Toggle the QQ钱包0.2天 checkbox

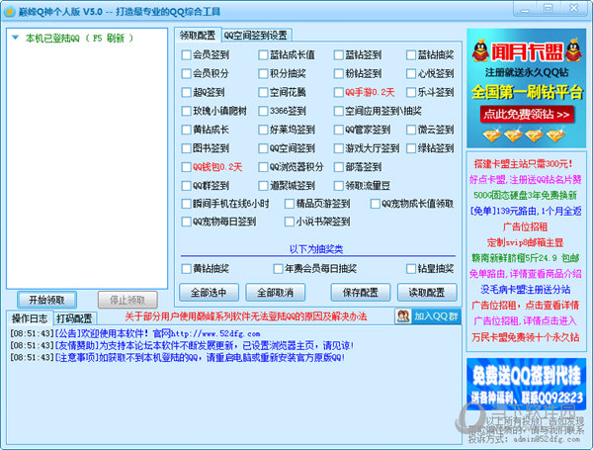click(x=186, y=167)
